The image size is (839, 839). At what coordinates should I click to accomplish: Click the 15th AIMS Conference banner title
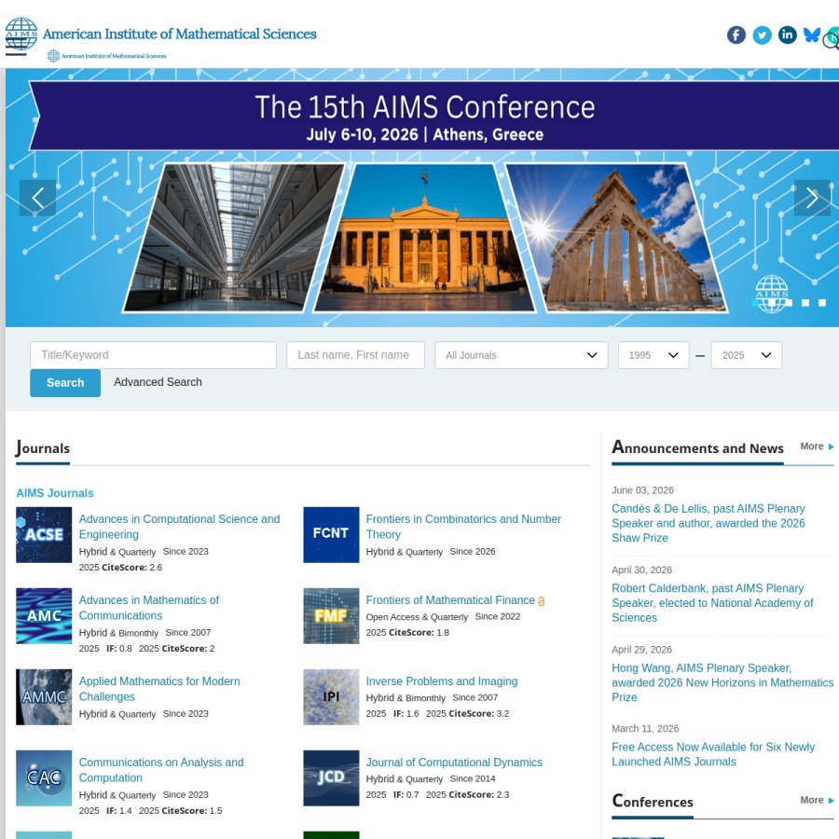pos(425,107)
